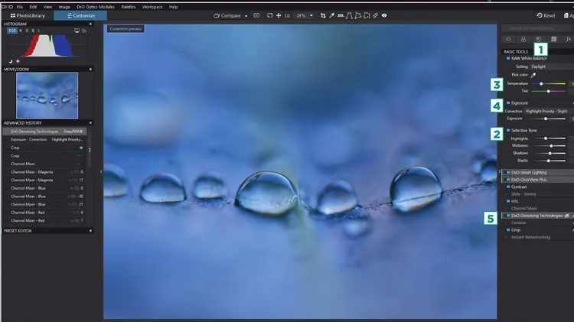Click the eye local adjustments icon
The image size is (574, 322).
[384, 15]
